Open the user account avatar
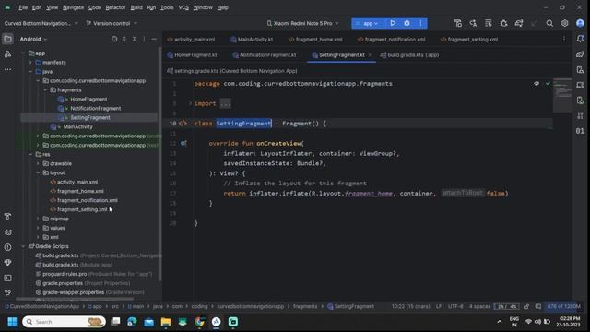 580,23
